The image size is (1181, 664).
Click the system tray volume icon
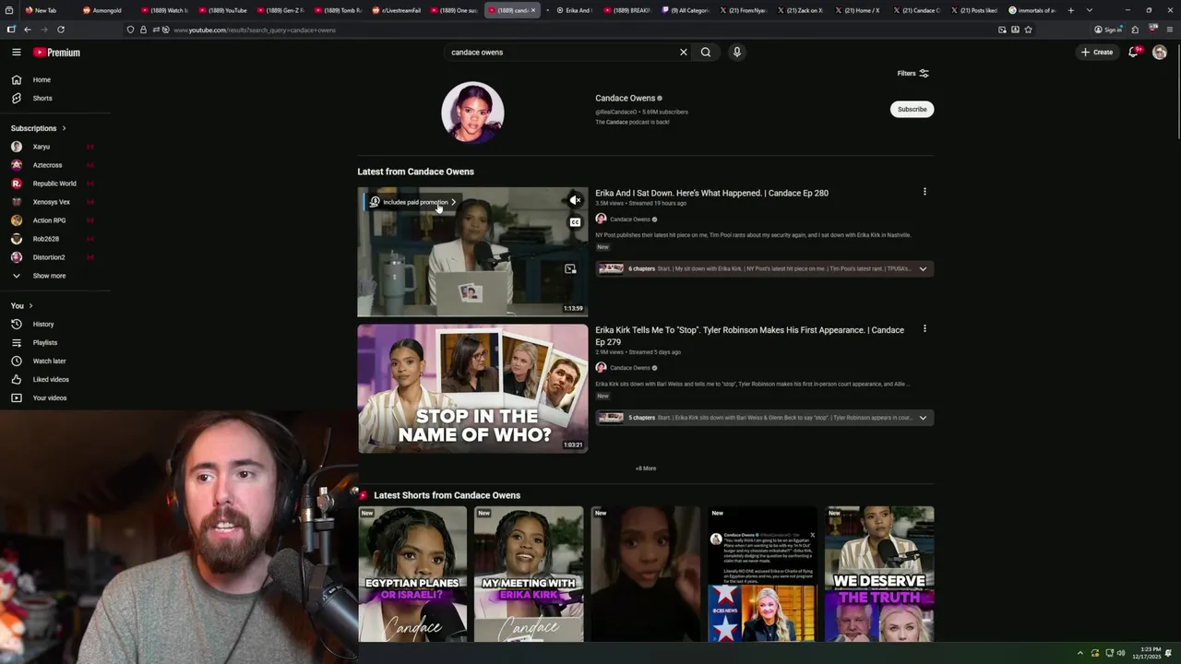(x=1121, y=653)
